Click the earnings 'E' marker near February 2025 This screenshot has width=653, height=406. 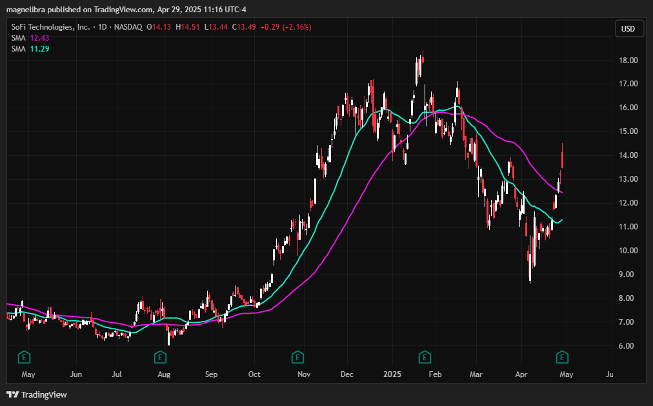(425, 357)
